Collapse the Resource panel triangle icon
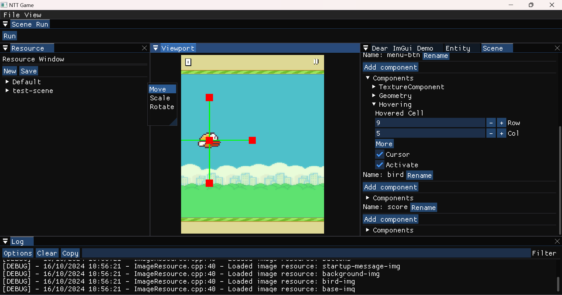Viewport: 562px width, 295px height. pos(5,48)
